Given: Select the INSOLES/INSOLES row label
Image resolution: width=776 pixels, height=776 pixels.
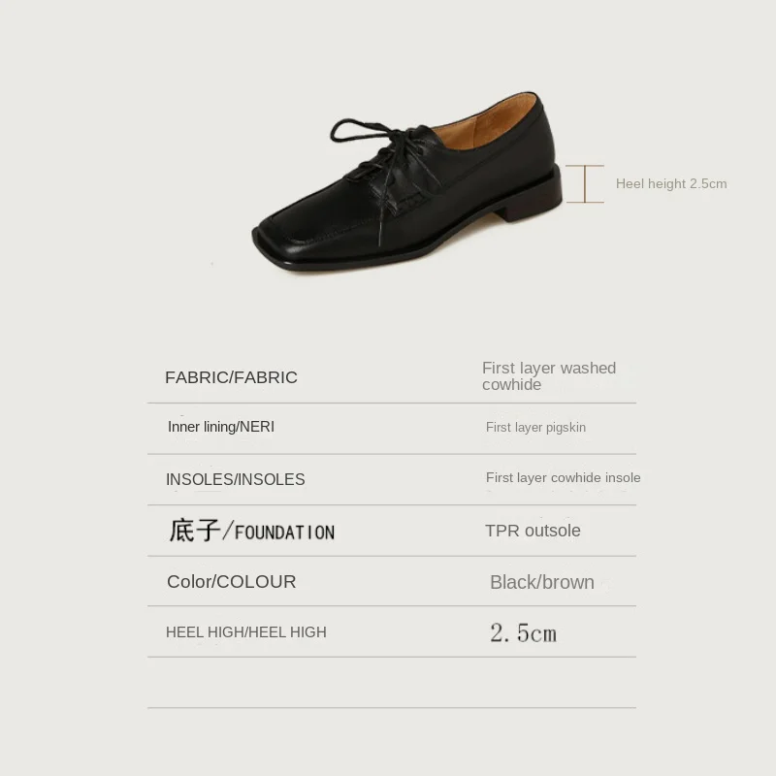Looking at the screenshot, I should pos(235,479).
